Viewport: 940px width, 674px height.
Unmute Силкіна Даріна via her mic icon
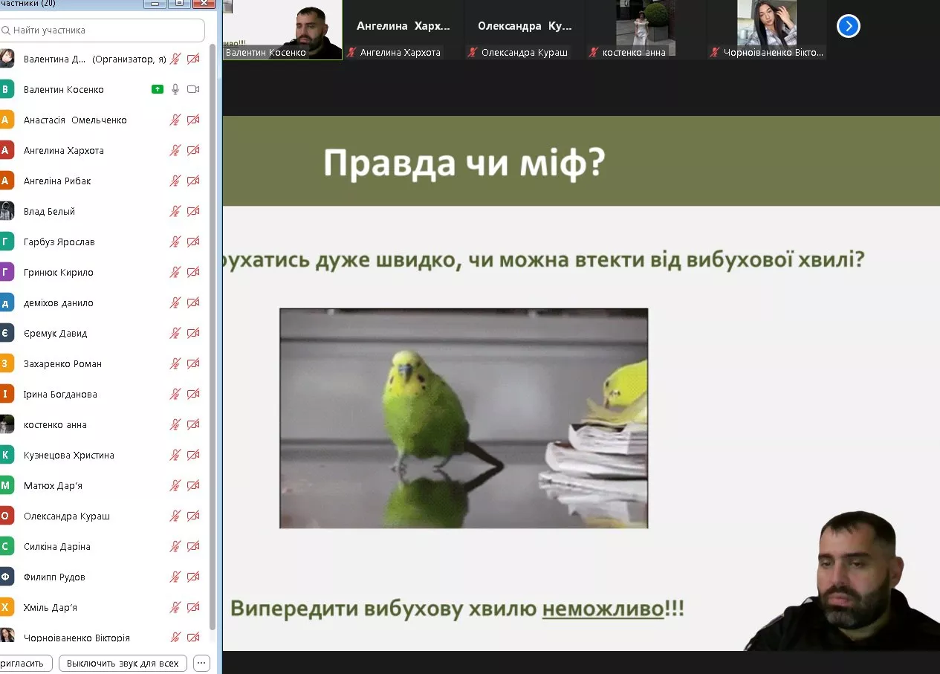175,546
